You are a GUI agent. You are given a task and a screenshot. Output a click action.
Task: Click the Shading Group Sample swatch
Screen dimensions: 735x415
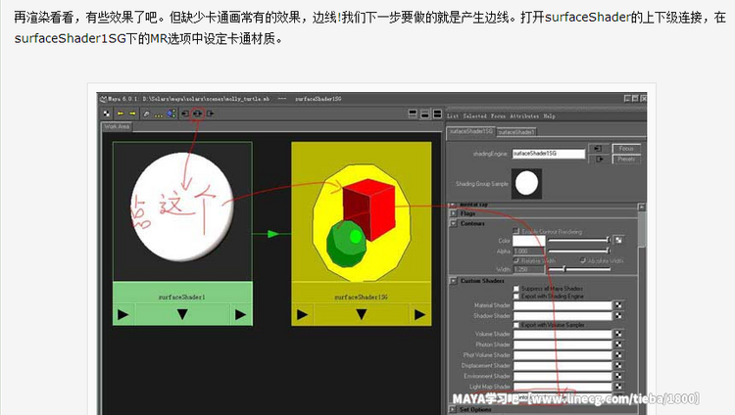pyautogui.click(x=526, y=183)
